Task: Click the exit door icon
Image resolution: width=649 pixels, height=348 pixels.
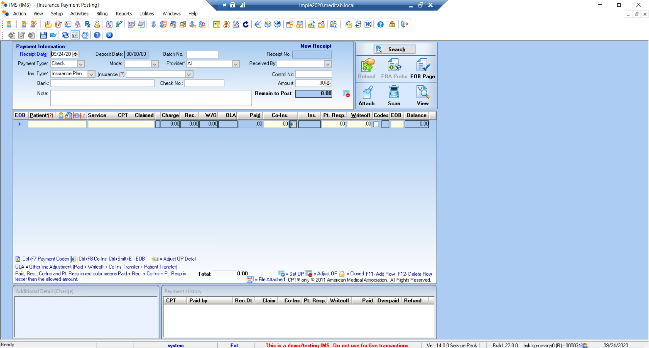Action: click(404, 24)
